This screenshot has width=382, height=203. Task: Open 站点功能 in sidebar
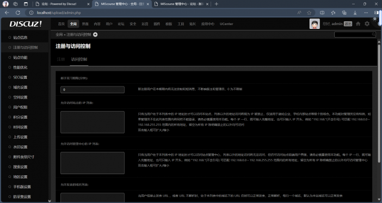(x=20, y=58)
